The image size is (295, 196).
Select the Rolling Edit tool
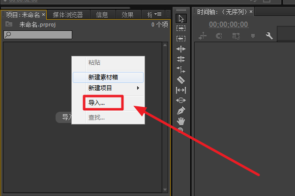pyautogui.click(x=181, y=59)
